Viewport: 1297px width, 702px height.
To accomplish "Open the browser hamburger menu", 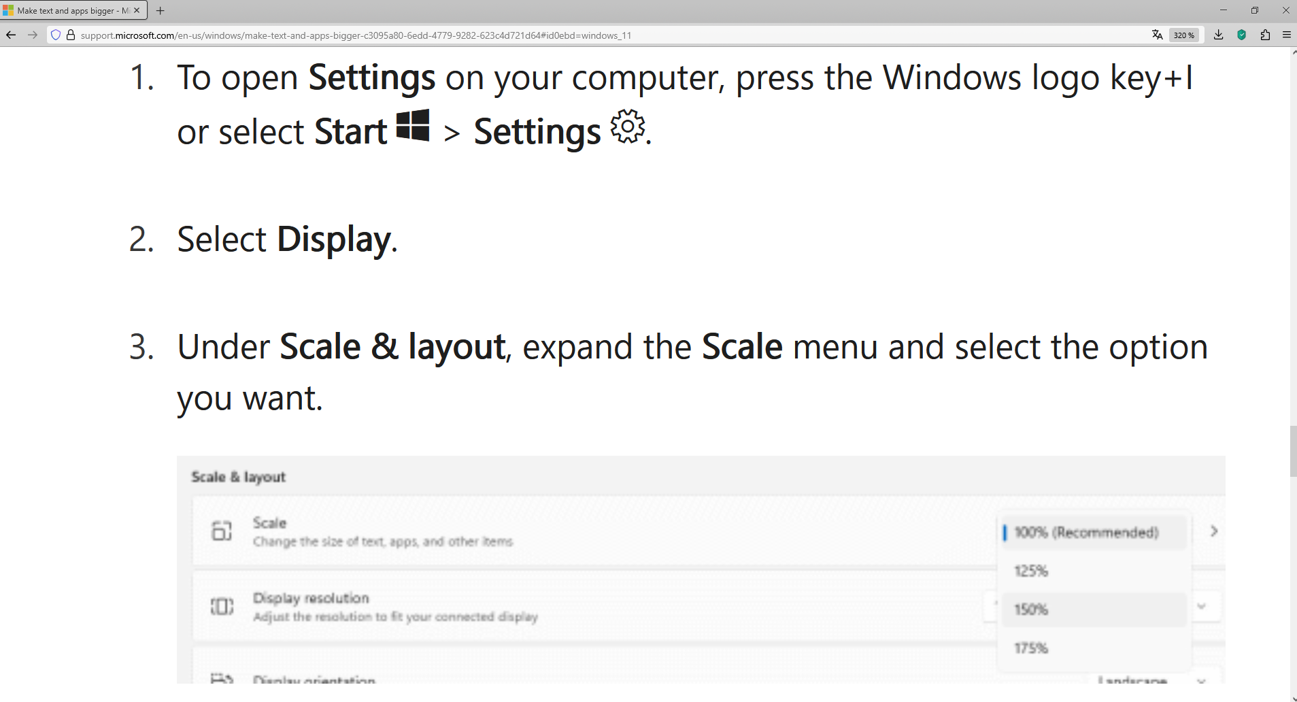I will tap(1287, 35).
